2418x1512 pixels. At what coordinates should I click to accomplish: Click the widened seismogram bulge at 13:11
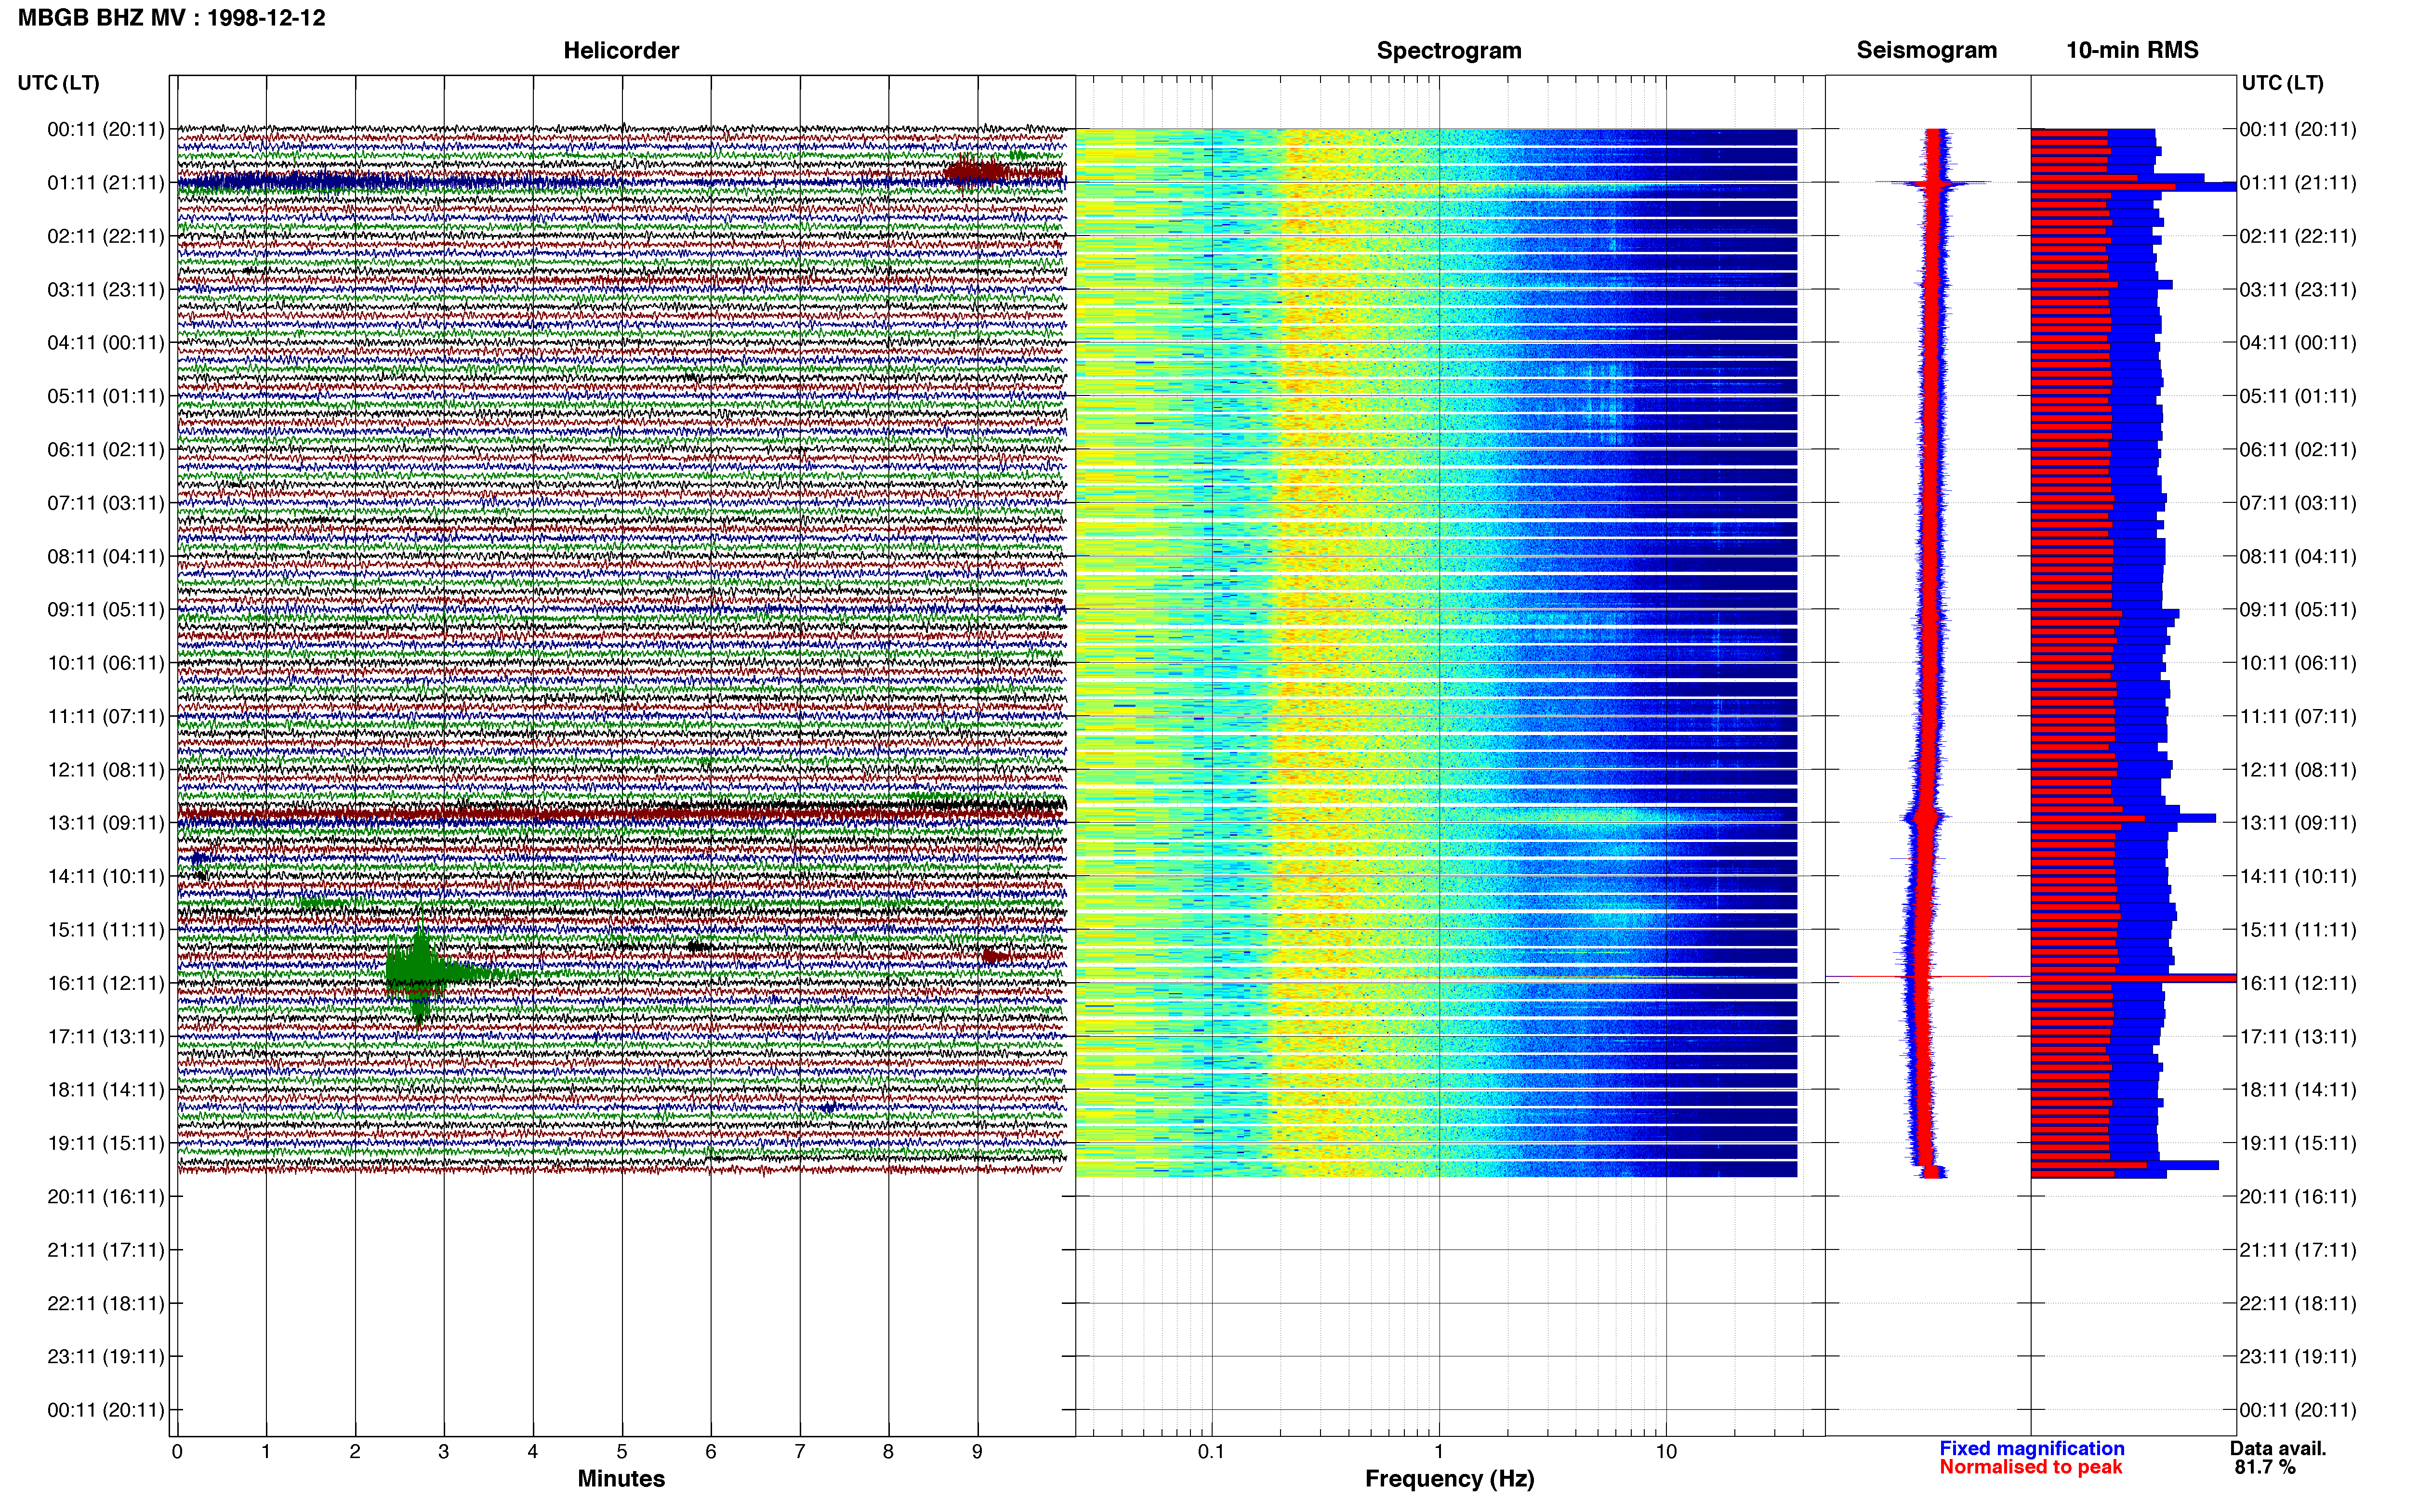(x=1925, y=818)
